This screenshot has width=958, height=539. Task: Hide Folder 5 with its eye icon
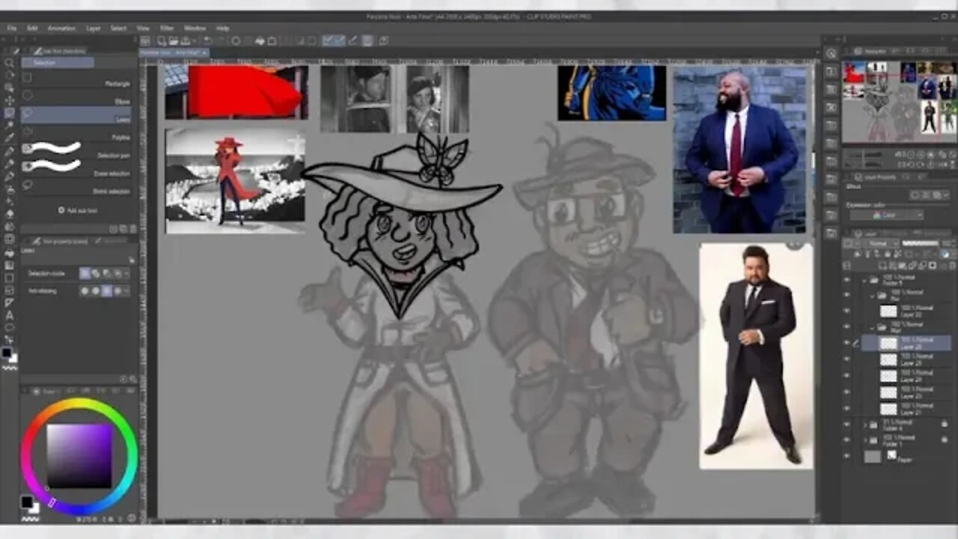click(x=846, y=278)
